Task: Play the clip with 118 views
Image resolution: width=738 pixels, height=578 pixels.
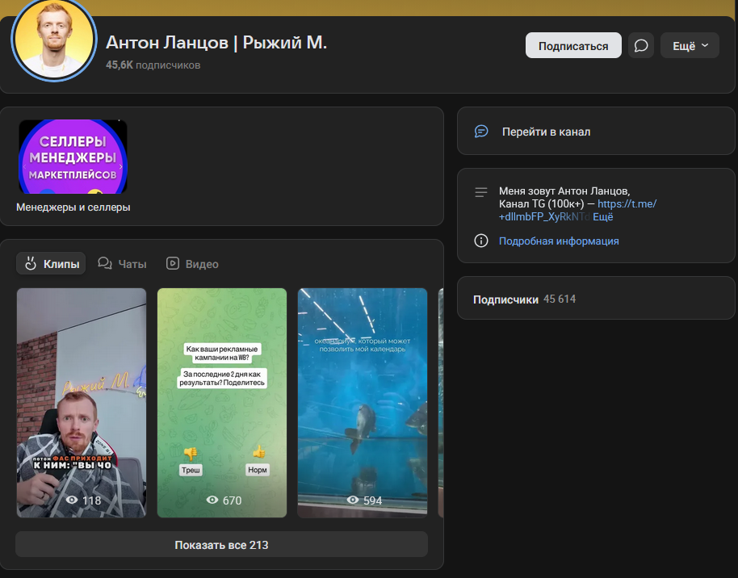Action: coord(82,402)
